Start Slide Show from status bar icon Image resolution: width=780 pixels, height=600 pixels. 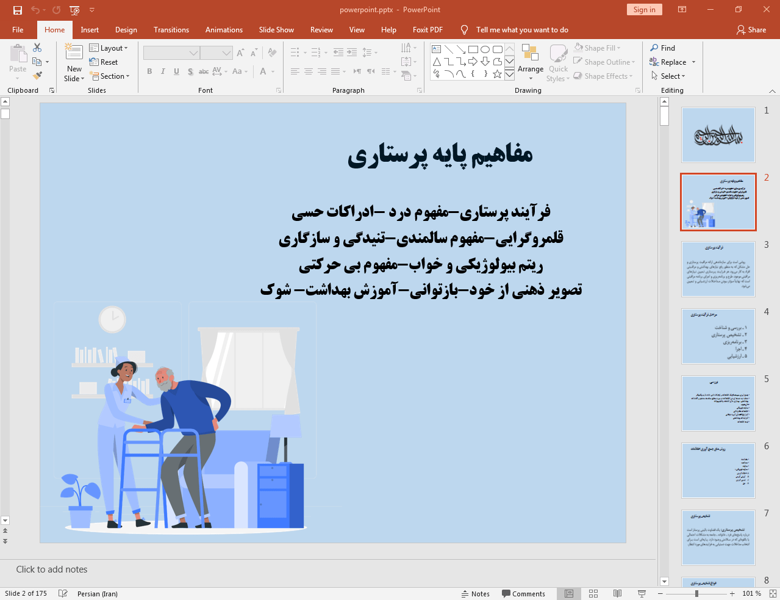click(x=642, y=593)
